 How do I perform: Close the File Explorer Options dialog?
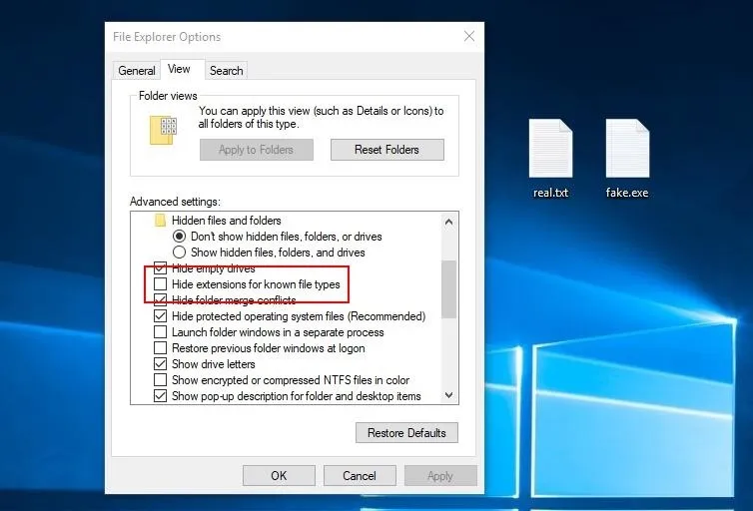[x=469, y=36]
